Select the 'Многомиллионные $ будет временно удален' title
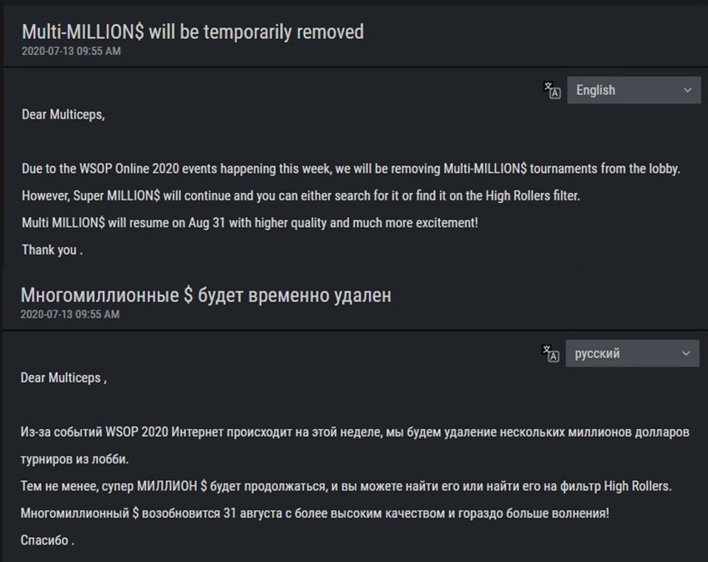 pyautogui.click(x=206, y=295)
